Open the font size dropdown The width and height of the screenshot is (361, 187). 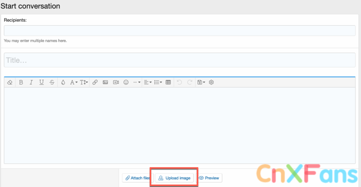(84, 82)
